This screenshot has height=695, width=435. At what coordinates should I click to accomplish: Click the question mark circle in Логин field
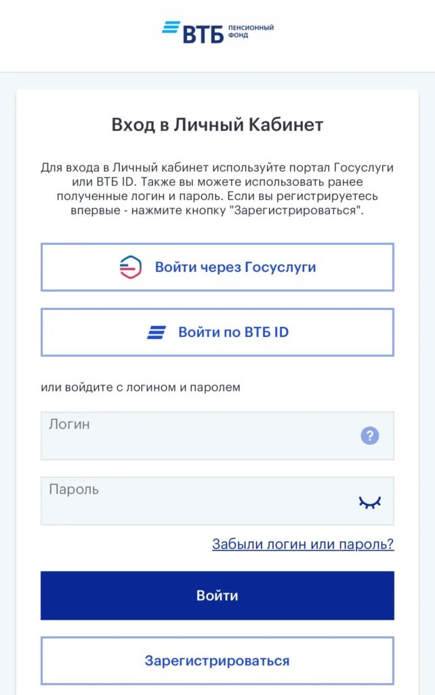pos(369,436)
